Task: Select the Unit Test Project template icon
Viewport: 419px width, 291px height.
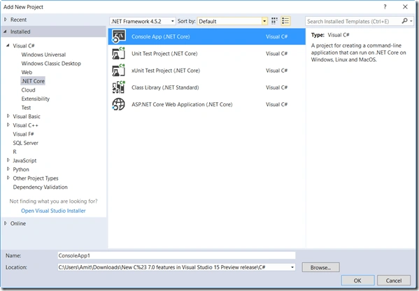Action: [x=119, y=53]
